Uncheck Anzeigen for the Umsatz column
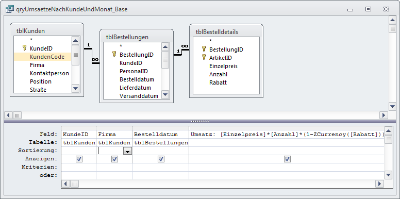Screen dimensions: 400x199 pyautogui.click(x=287, y=159)
